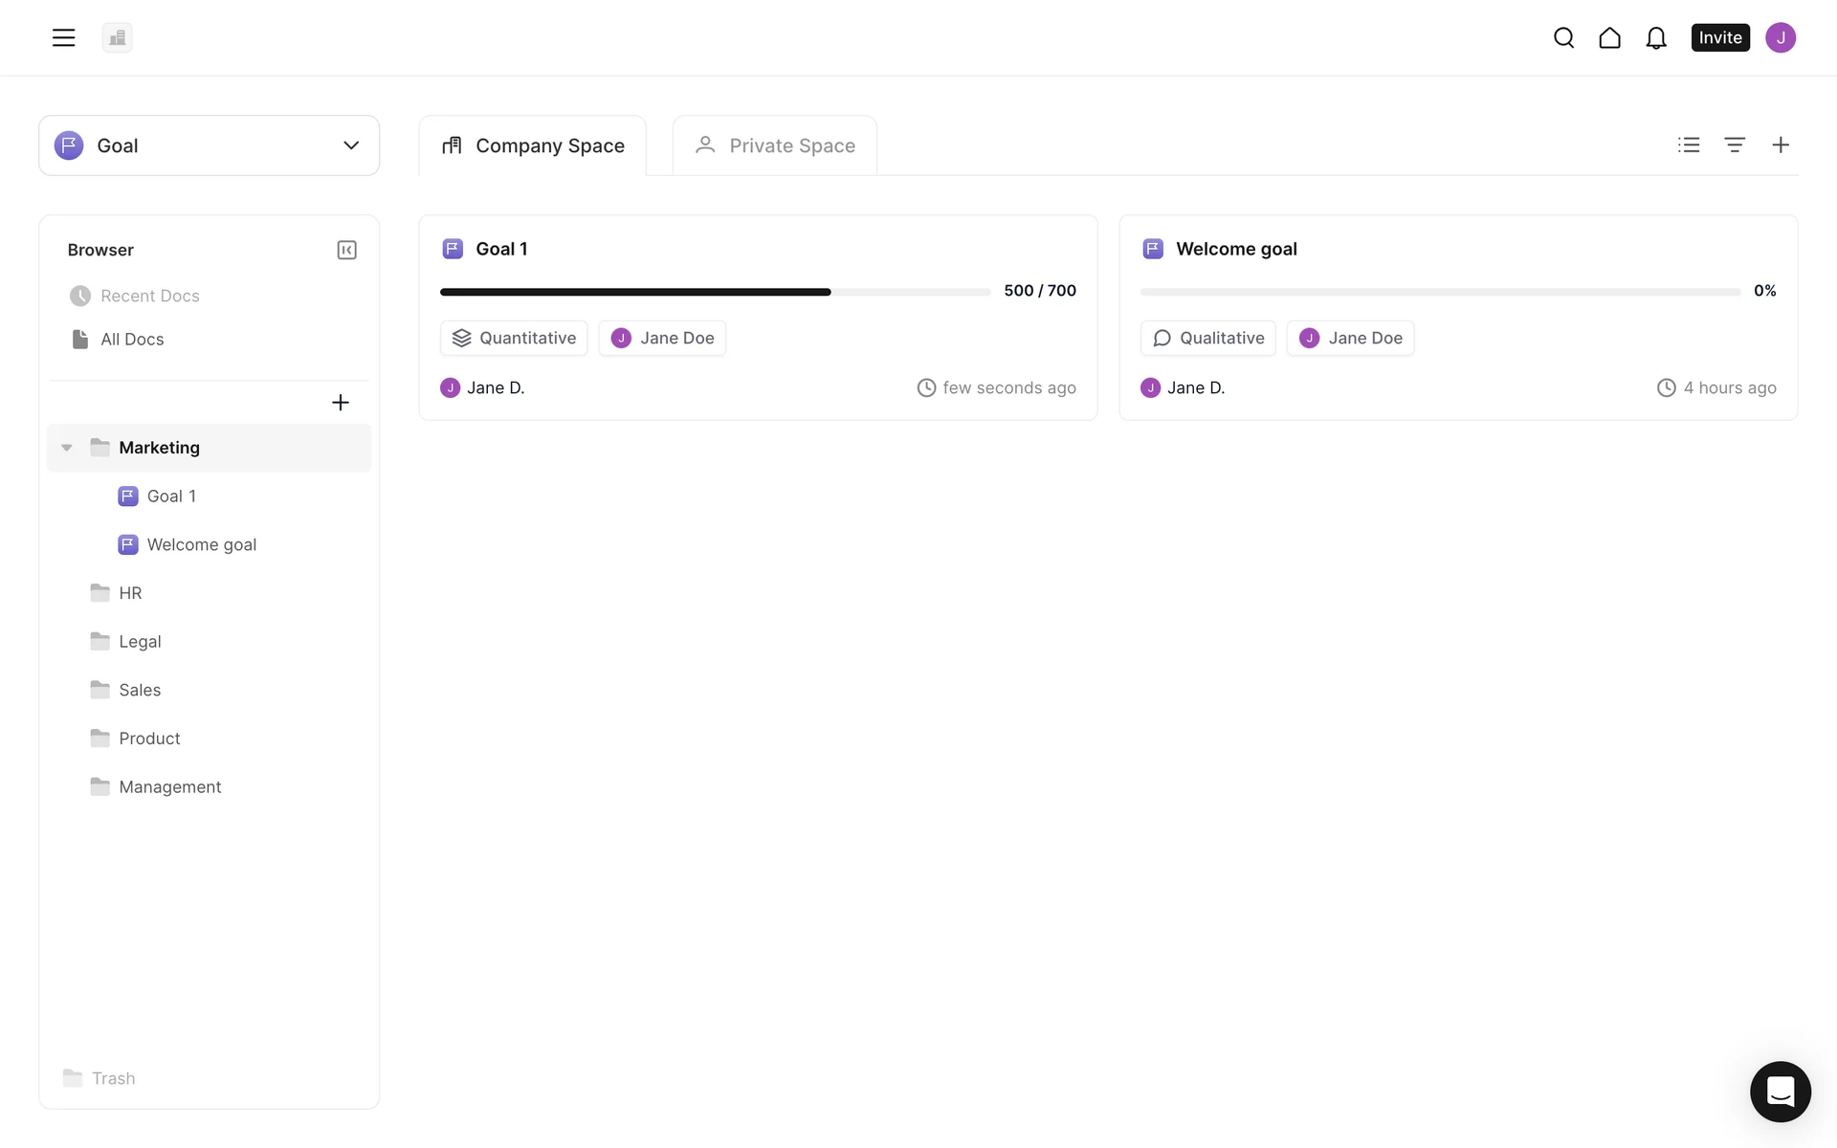The width and height of the screenshot is (1837, 1148).
Task: Open the Welcome goal card
Action: click(1236, 249)
